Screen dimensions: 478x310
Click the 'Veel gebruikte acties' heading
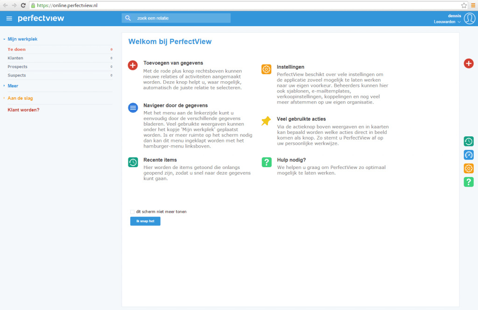[301, 119]
